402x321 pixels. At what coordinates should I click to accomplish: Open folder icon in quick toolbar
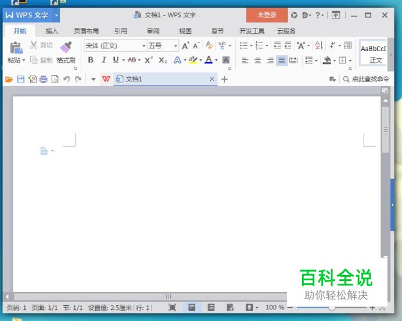point(9,79)
